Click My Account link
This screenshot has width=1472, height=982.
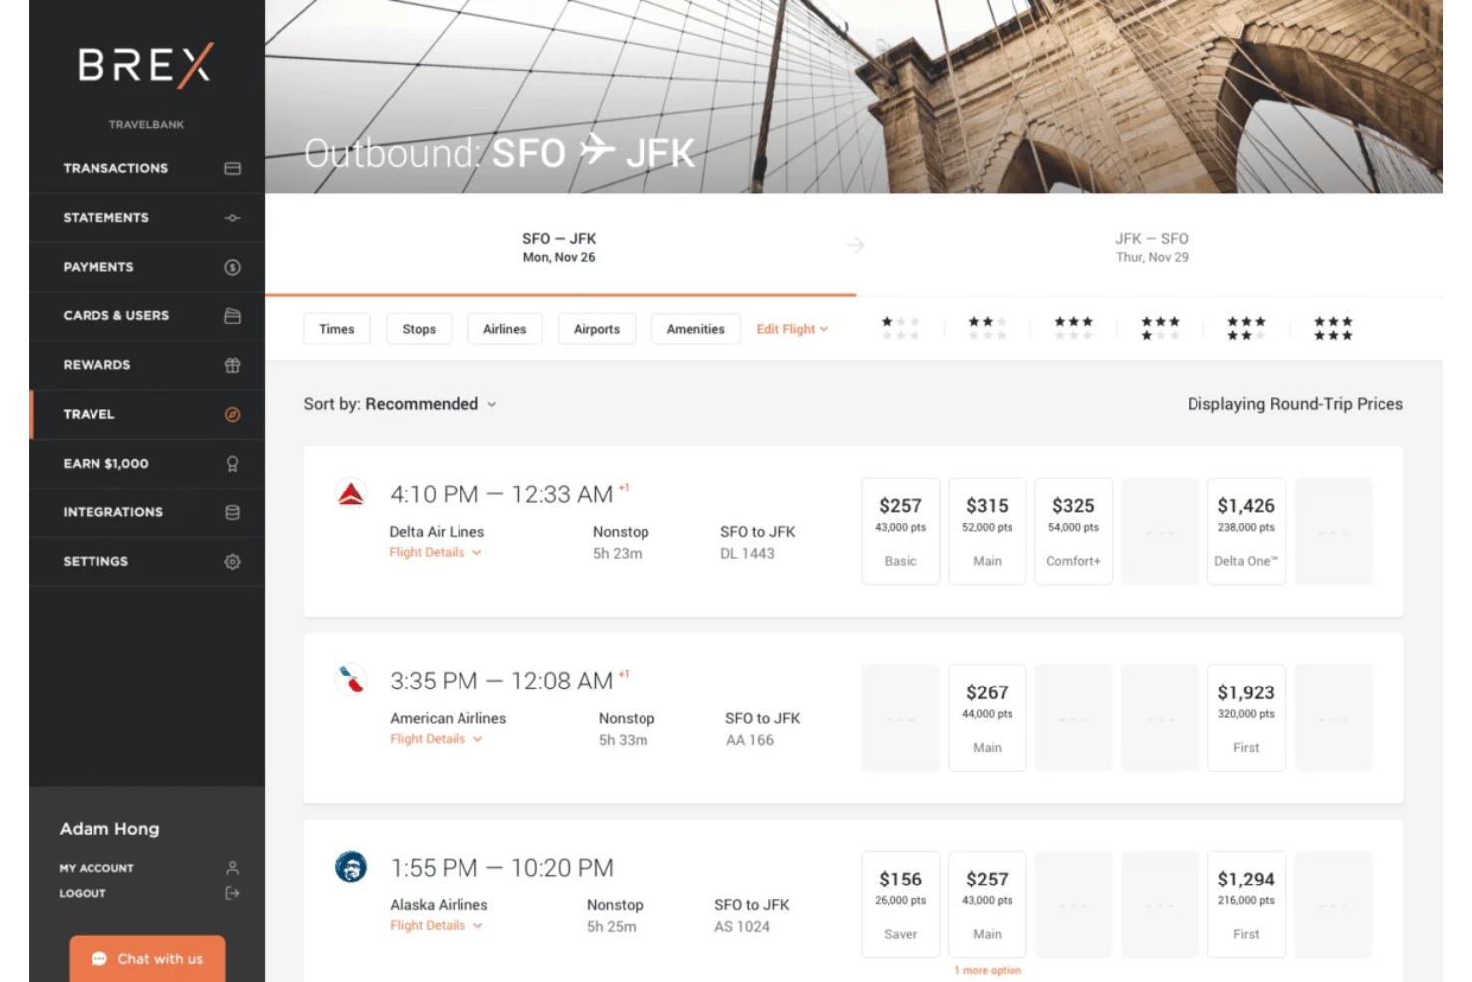[96, 868]
